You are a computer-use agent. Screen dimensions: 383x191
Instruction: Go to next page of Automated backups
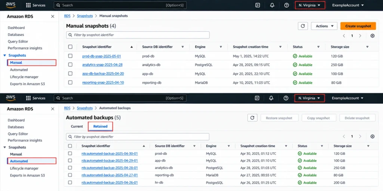coord(360,137)
